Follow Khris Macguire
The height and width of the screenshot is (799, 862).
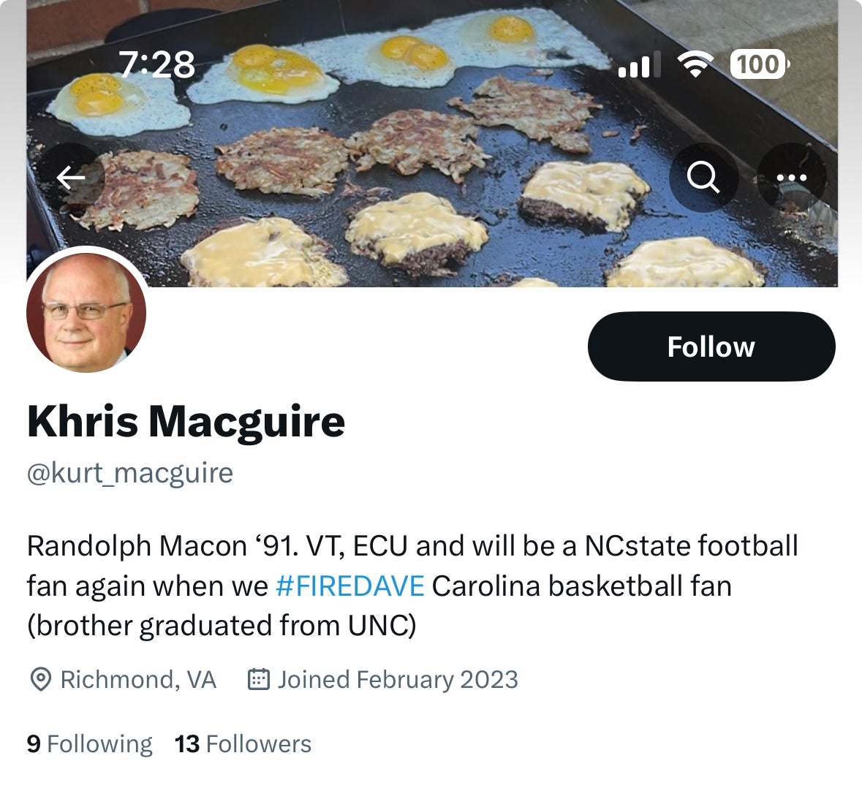tap(711, 347)
